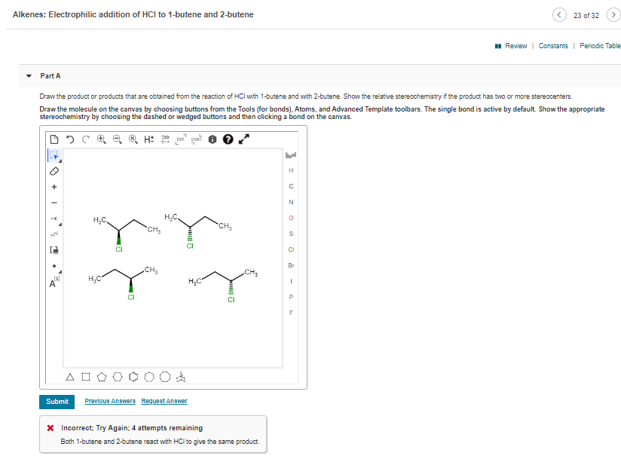Click the 2D clean structure icon

166,139
